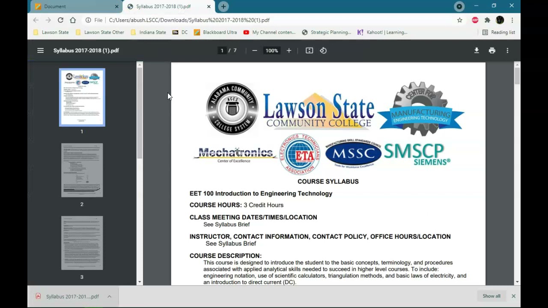Viewport: 548px width, 308px height.
Task: Click the document vertical scrollbar
Action: tap(517, 76)
